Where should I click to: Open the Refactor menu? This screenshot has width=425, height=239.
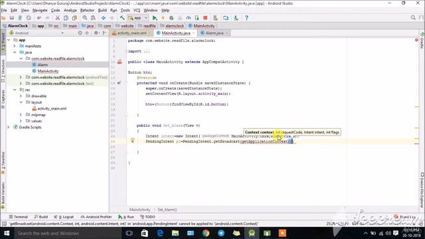tap(87, 11)
